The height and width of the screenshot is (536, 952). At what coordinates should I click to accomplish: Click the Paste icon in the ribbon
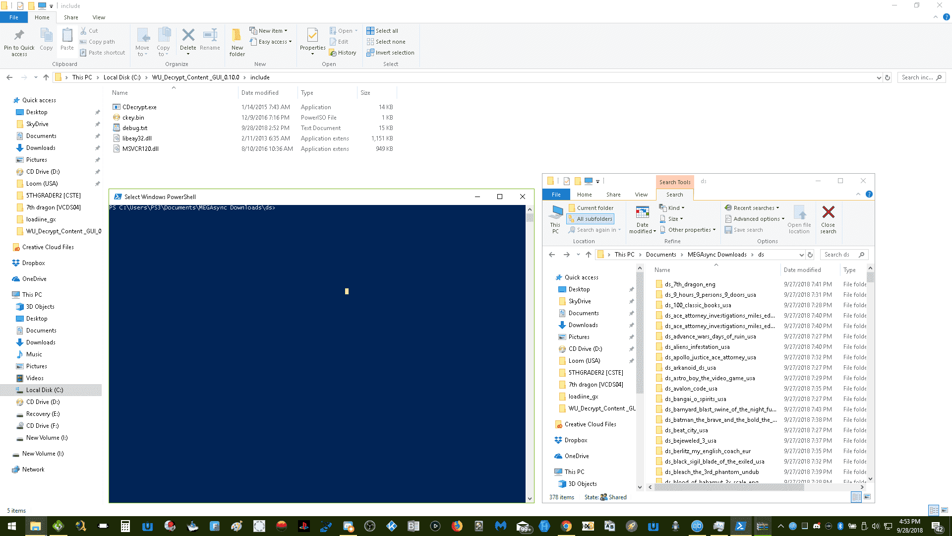pos(67,36)
